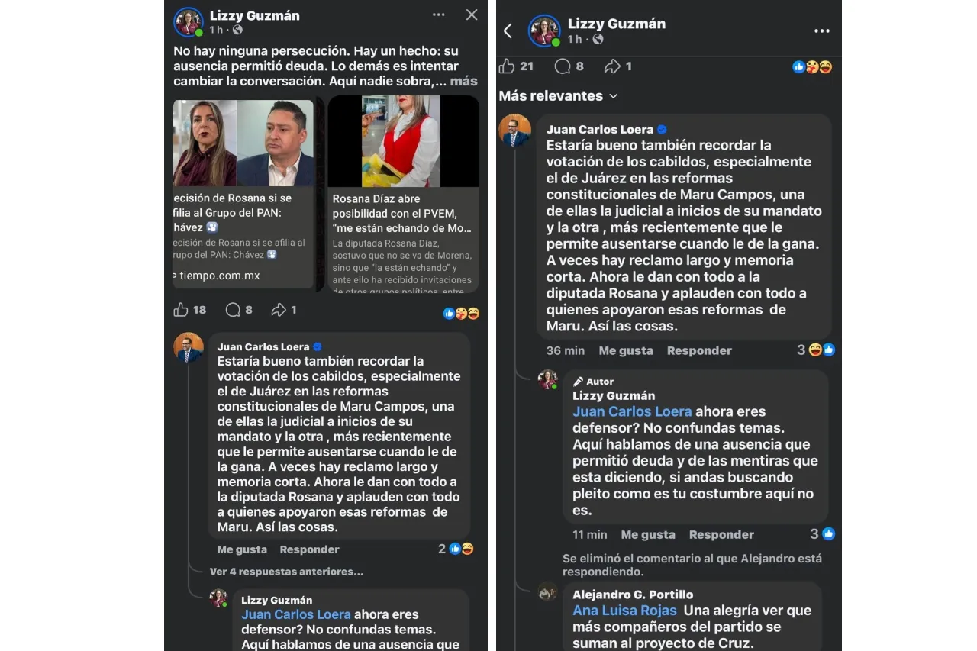Open Ana Luisa Rojas mention link
The image size is (977, 651).
tap(624, 610)
